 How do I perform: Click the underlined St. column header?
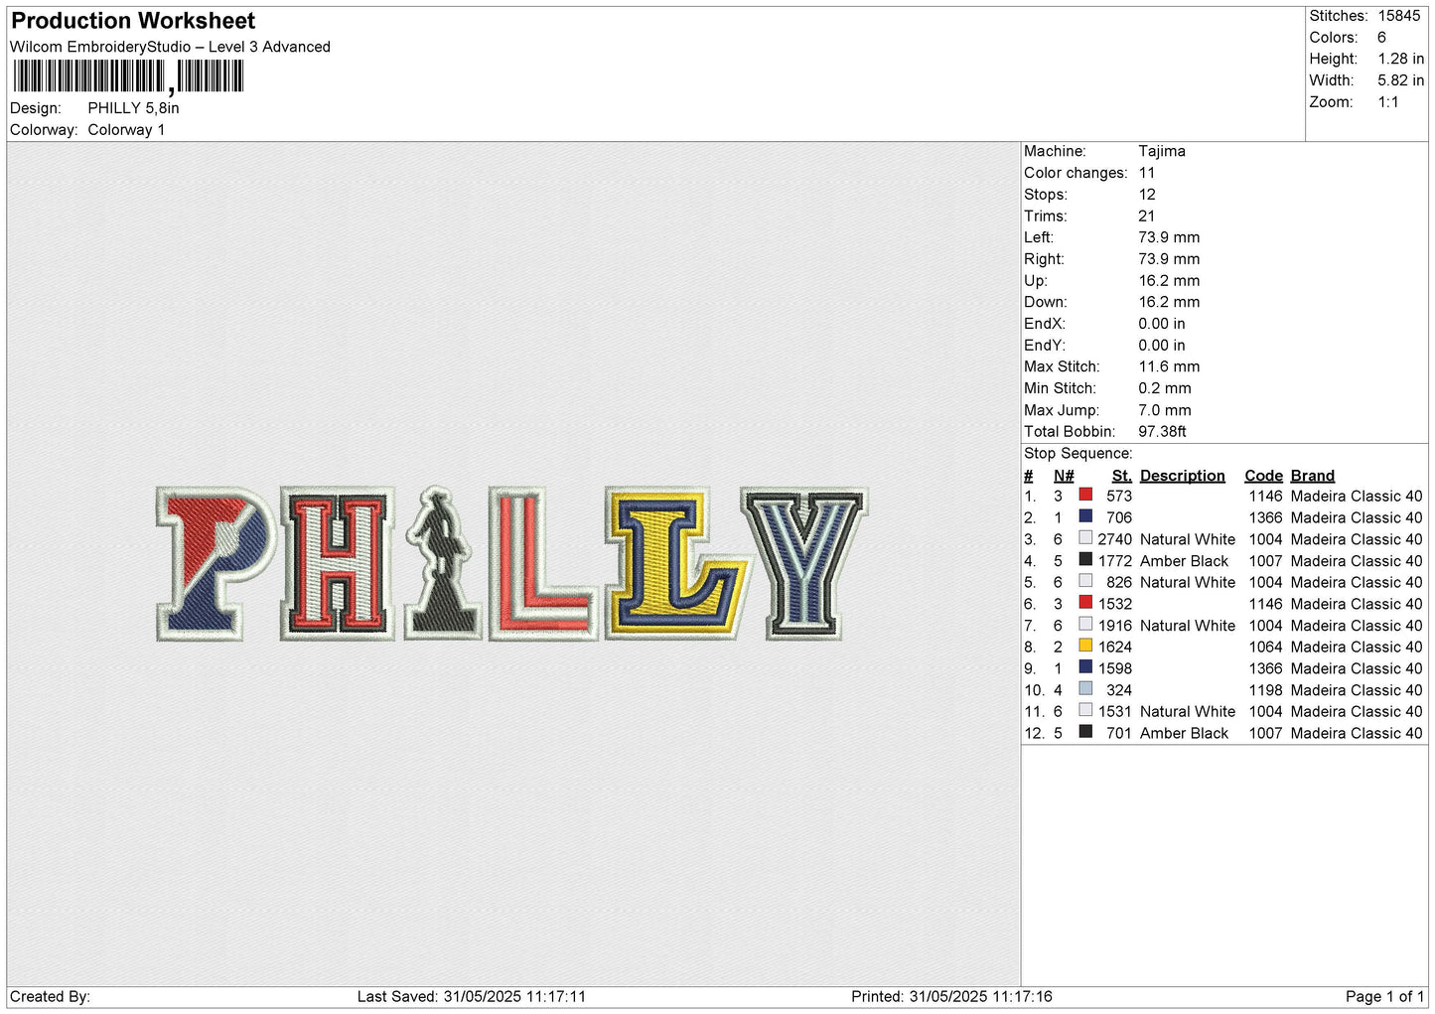click(1122, 476)
